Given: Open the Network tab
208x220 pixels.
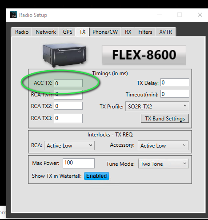Looking at the screenshot, I should click(46, 32).
